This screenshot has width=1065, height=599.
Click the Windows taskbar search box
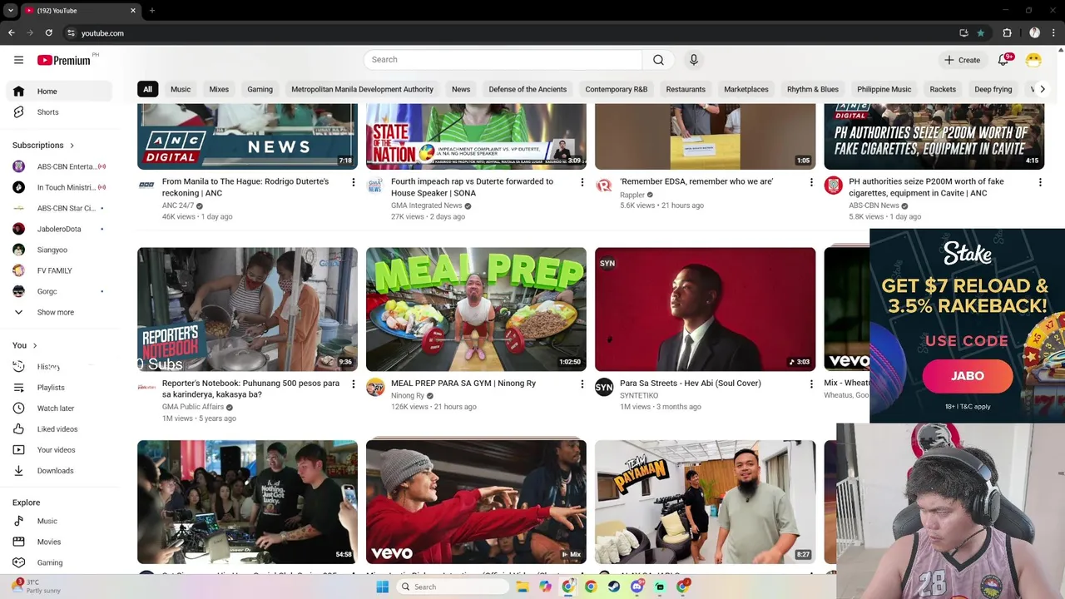(452, 587)
